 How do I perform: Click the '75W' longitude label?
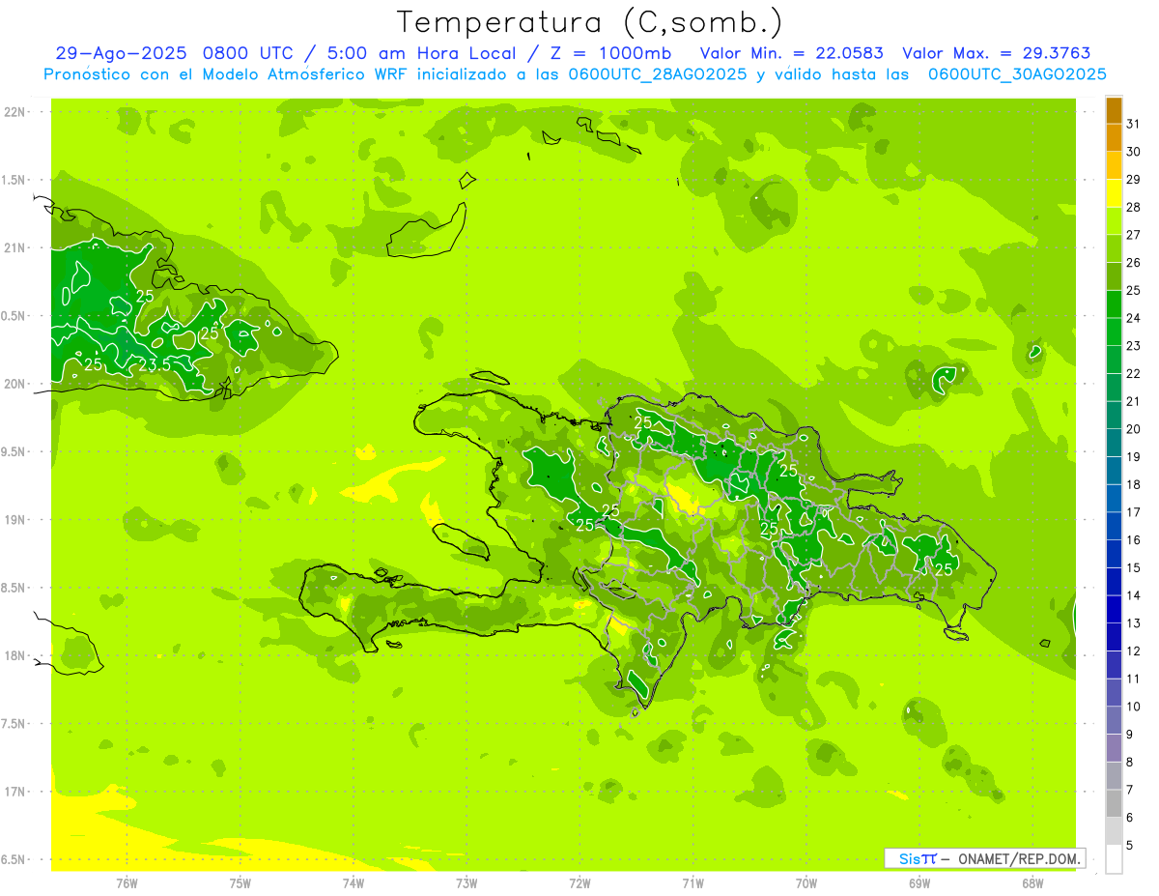240,883
